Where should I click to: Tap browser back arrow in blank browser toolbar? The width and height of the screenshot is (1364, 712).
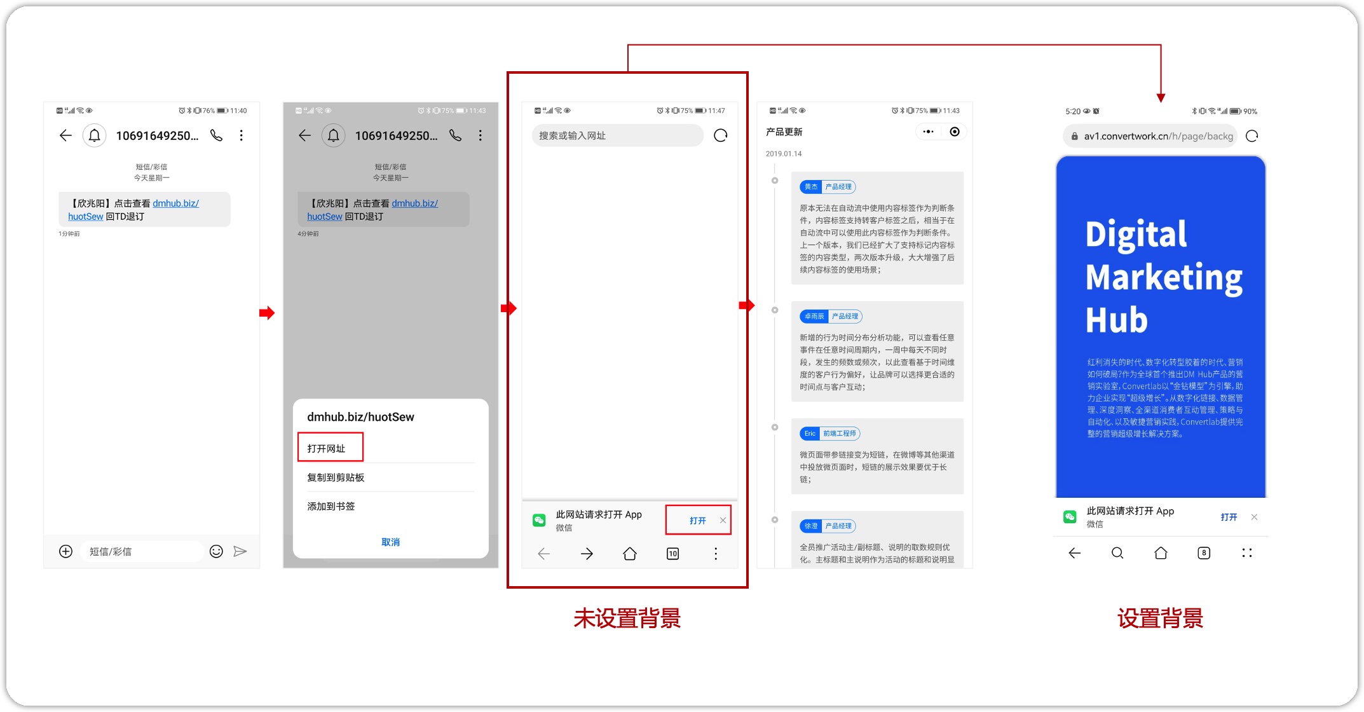[x=544, y=554]
